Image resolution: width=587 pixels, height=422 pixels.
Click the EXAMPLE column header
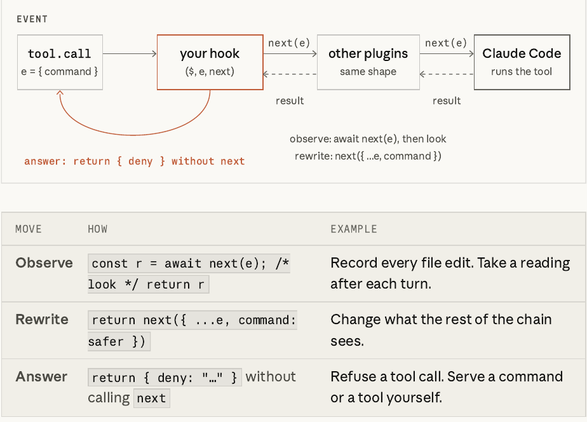point(354,229)
